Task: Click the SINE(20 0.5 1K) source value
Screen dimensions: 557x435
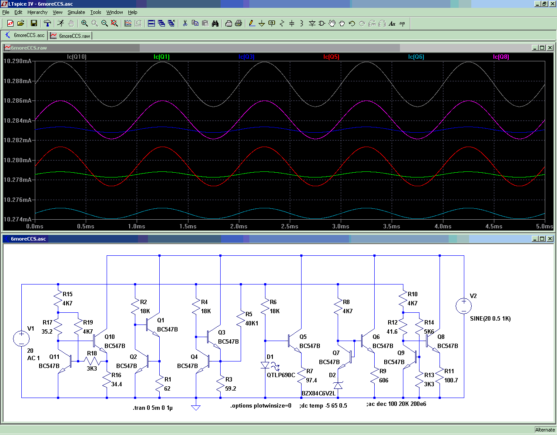Action: coord(490,318)
